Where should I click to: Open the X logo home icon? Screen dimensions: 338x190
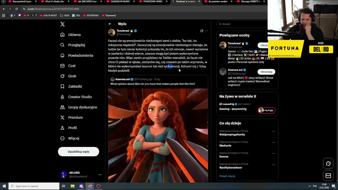(62, 24)
